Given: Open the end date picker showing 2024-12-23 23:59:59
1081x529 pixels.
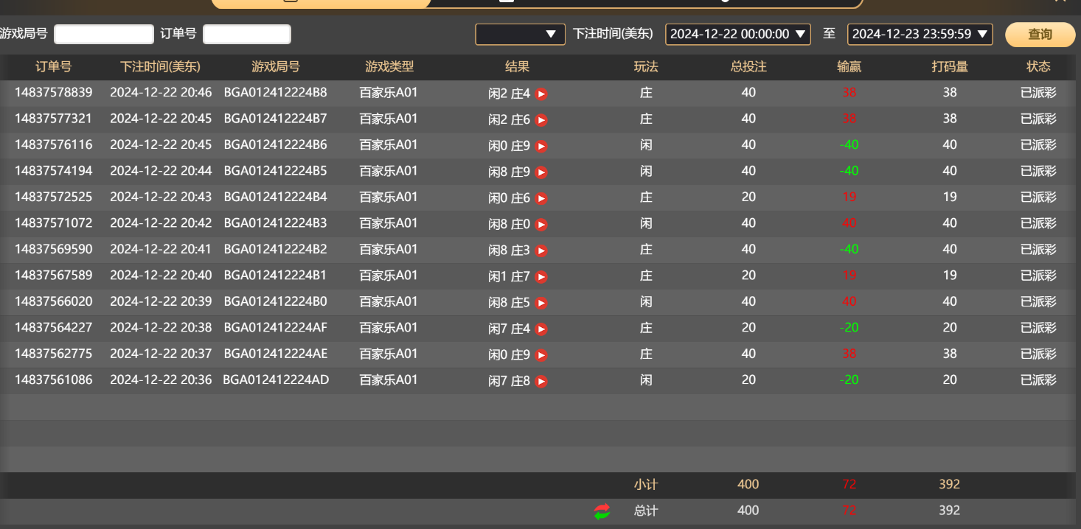Looking at the screenshot, I should tap(920, 34).
